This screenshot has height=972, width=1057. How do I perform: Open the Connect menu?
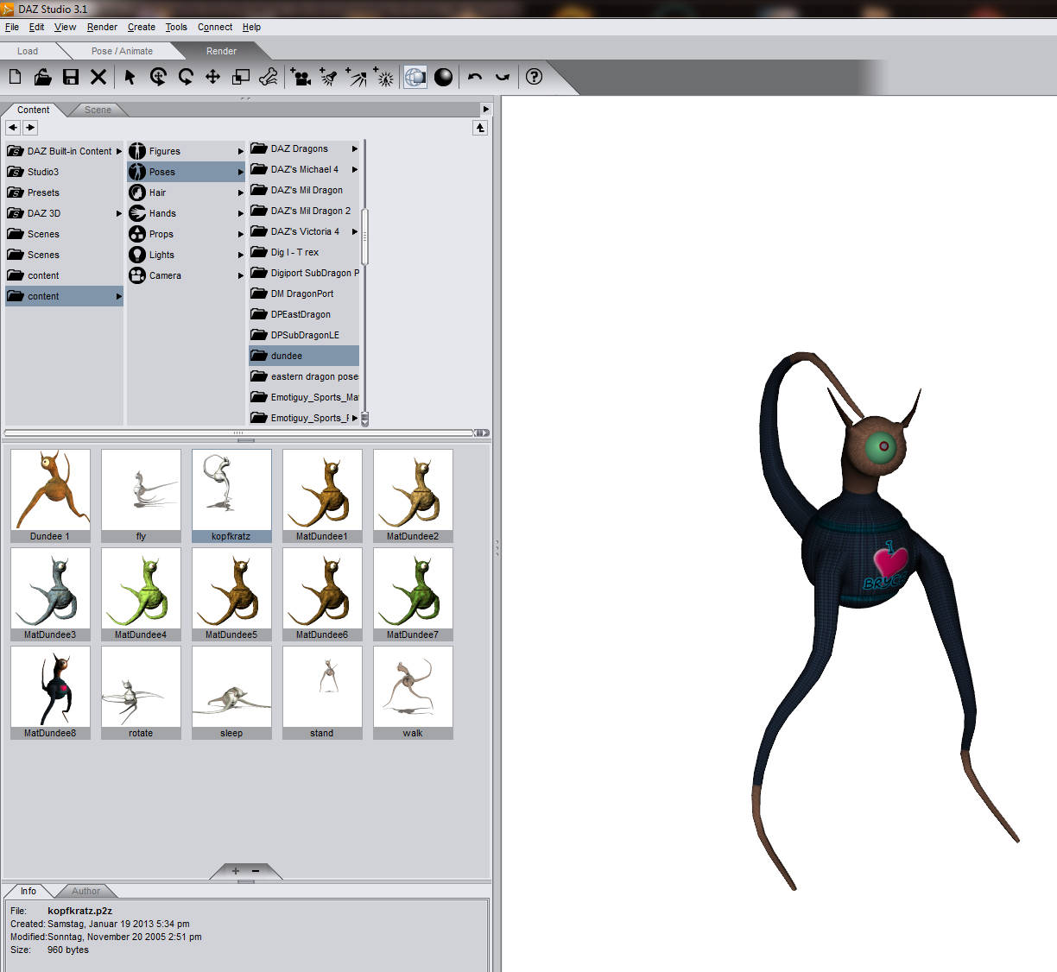pyautogui.click(x=215, y=27)
